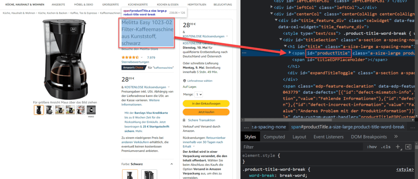Screen dimensions: 418x179
Task: Select the fourth product image thumbnail
Action: pyautogui.click(x=70, y=110)
